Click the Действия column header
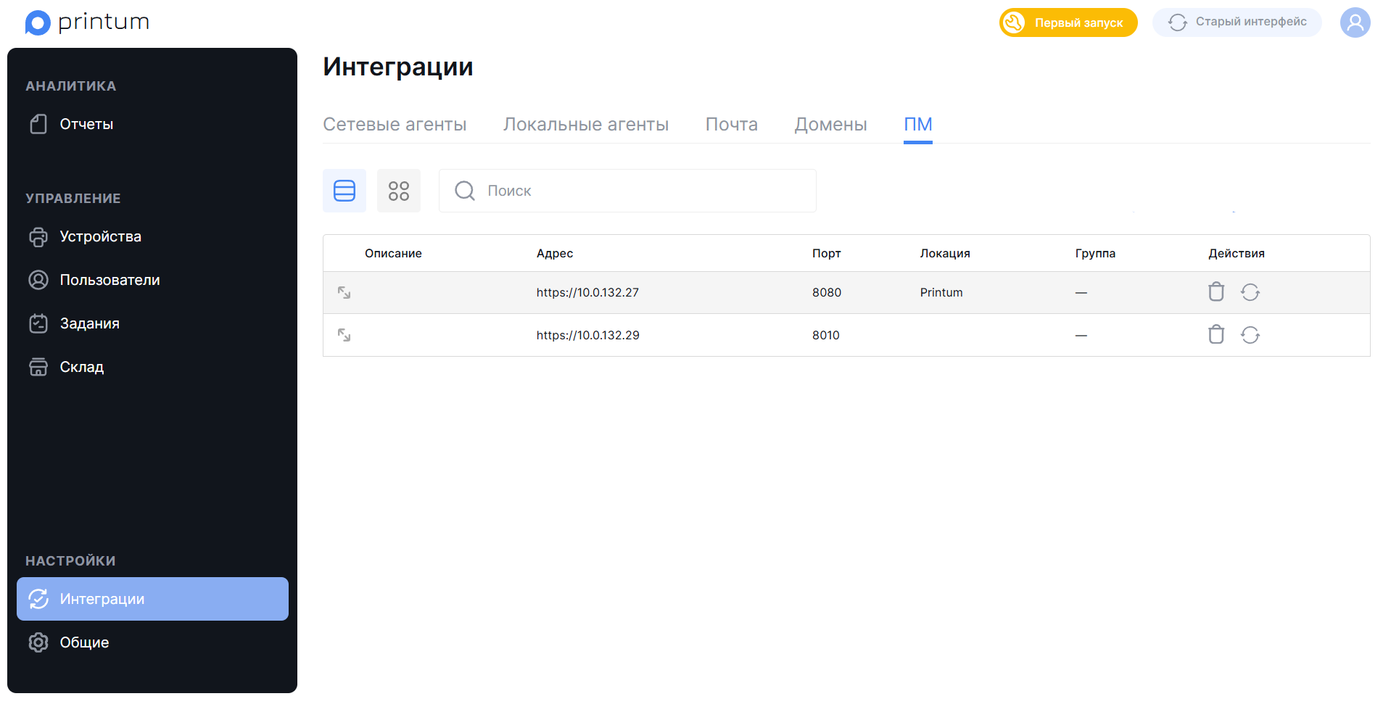The image size is (1391, 712). click(1237, 253)
